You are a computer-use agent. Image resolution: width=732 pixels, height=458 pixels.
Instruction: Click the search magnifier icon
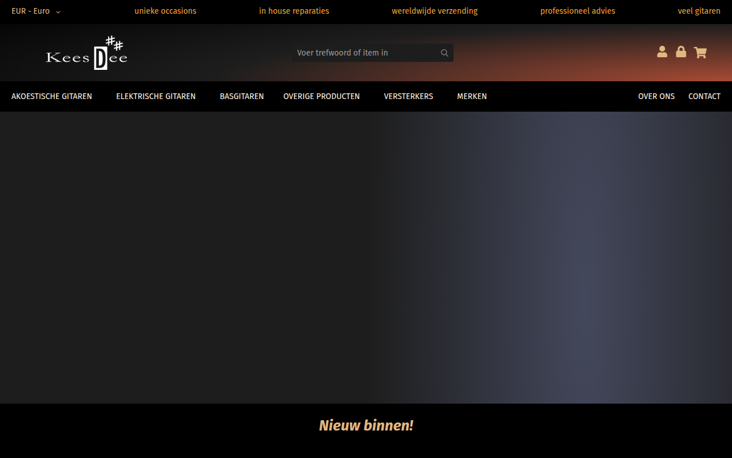(444, 53)
